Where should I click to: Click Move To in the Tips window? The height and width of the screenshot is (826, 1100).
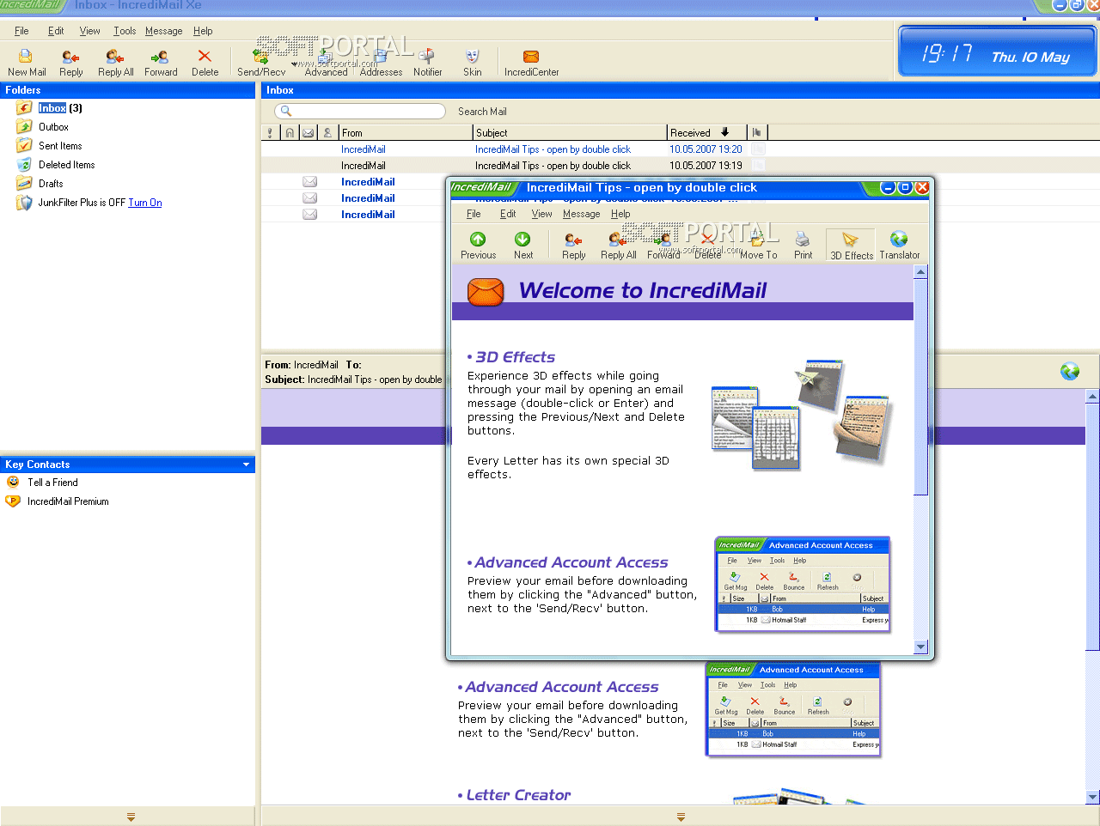click(x=758, y=246)
